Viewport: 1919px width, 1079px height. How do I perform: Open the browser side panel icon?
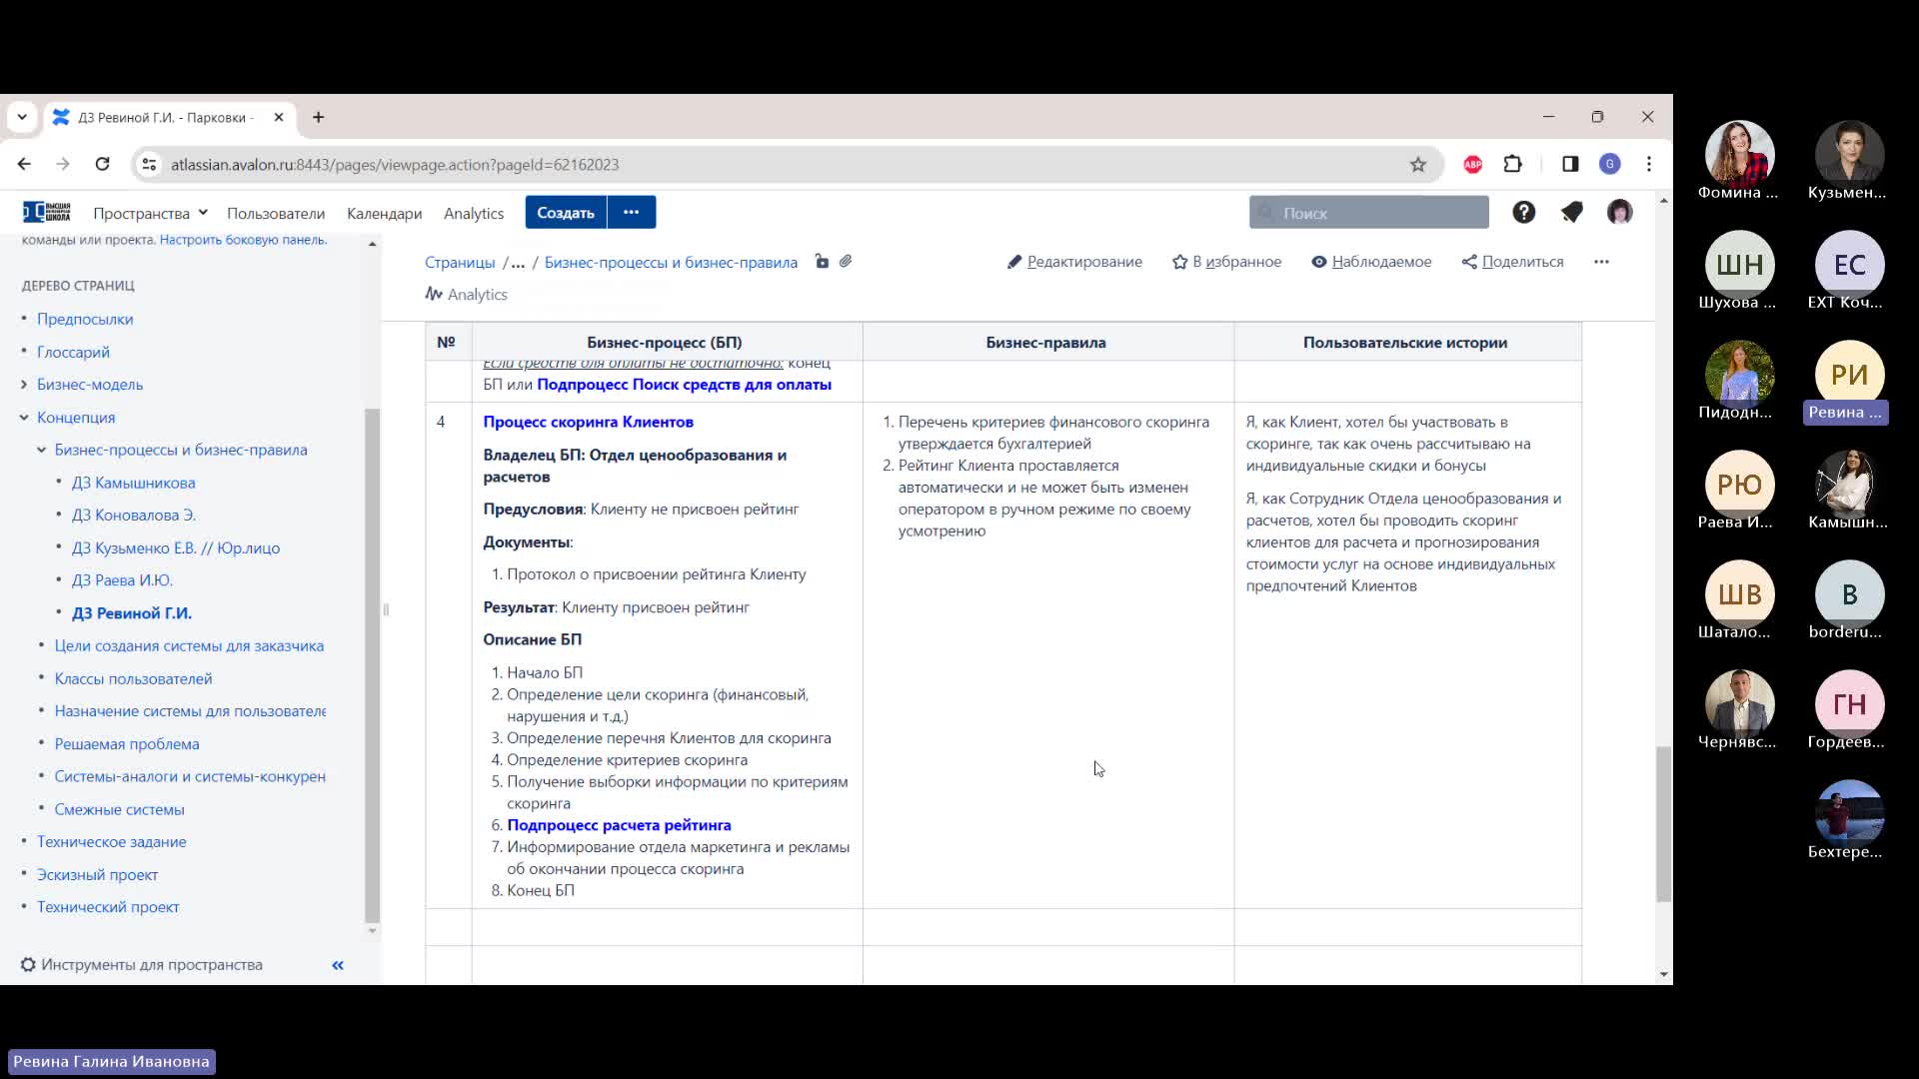pos(1570,164)
